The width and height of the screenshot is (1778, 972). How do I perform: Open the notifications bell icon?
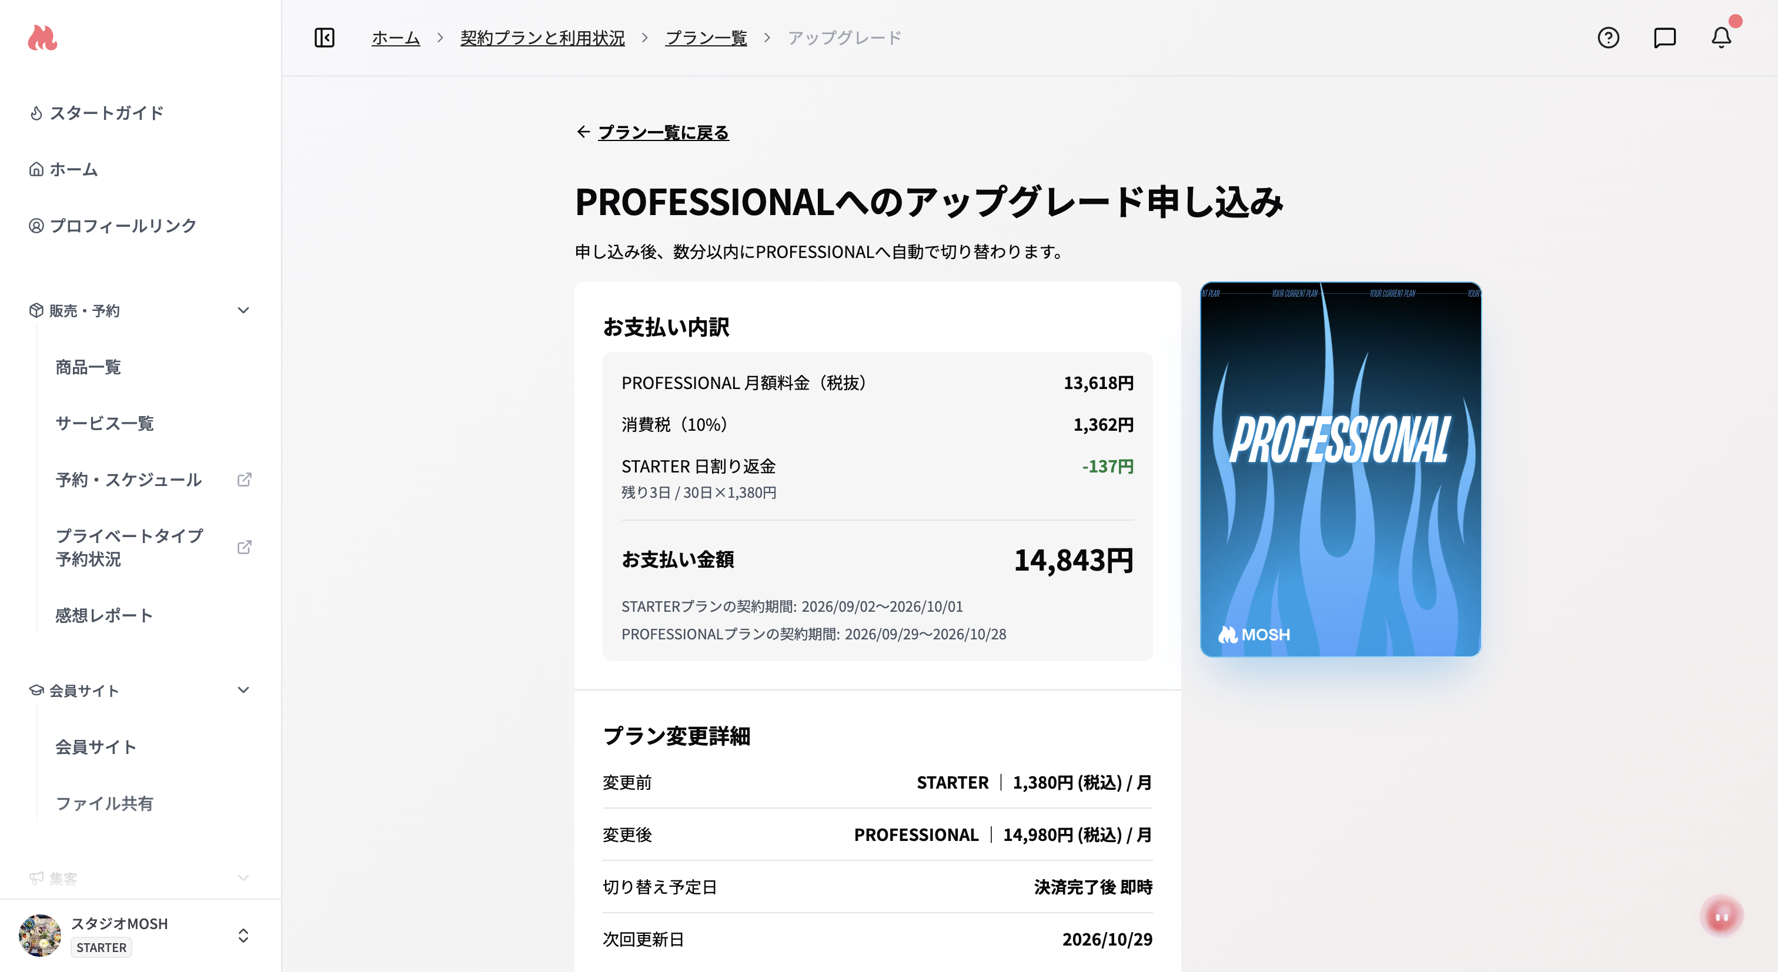pos(1722,37)
